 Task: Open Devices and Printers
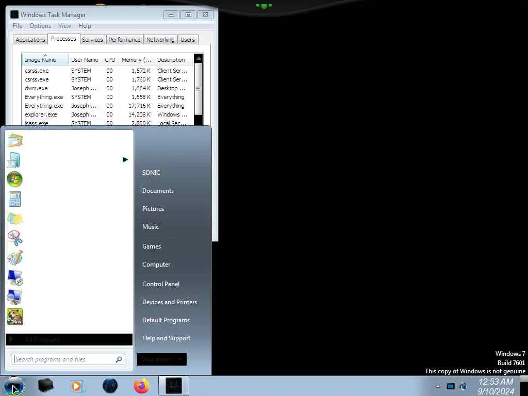coord(170,302)
